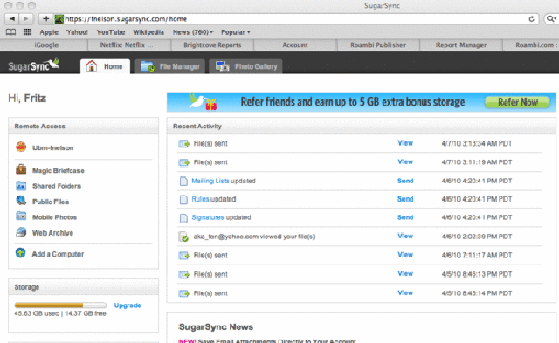This screenshot has height=343, width=559.
Task: Open the File Manager tab
Action: [x=171, y=66]
